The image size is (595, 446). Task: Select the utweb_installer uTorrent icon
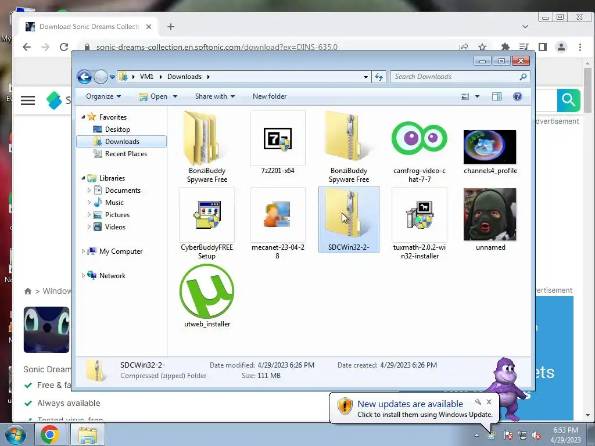click(x=207, y=292)
